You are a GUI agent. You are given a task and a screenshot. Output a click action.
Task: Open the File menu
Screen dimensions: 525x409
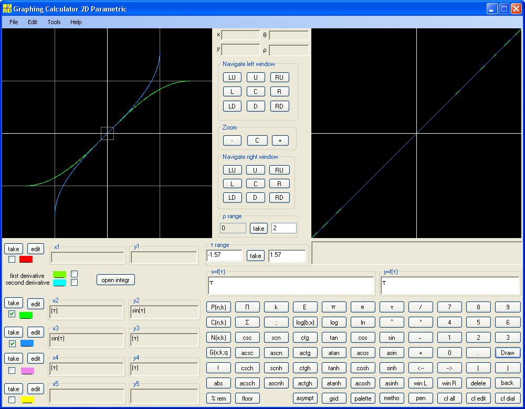[14, 22]
